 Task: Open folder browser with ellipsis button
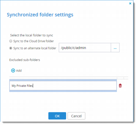pyautogui.click(x=115, y=47)
